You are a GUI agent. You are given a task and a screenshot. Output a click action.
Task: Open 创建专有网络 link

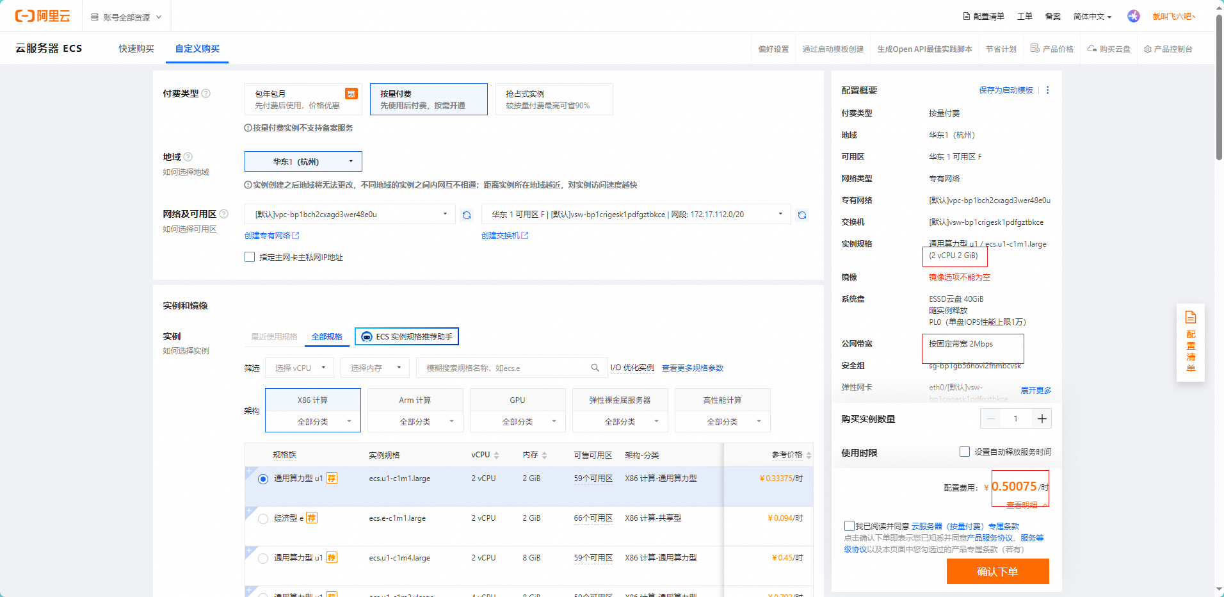coord(272,236)
